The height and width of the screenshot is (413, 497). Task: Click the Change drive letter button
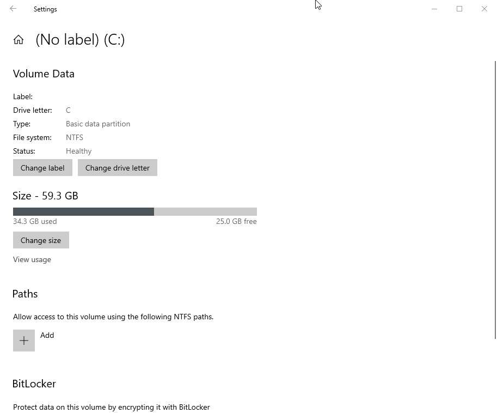click(117, 168)
